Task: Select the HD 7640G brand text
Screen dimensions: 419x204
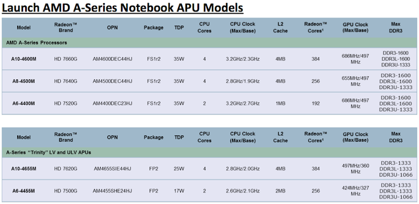Action: tap(65, 81)
